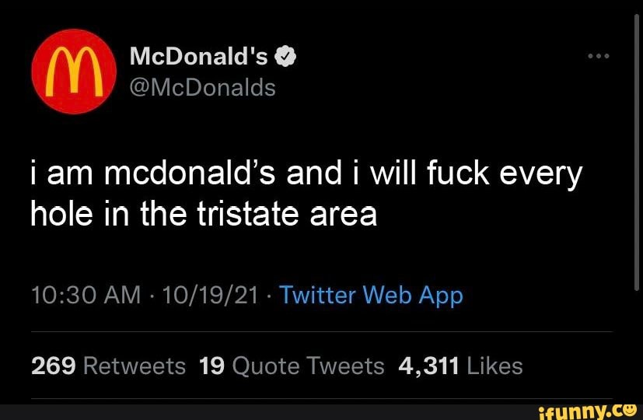643x420 pixels.
Task: Open the Twitter Web App source link
Action: pos(370,296)
